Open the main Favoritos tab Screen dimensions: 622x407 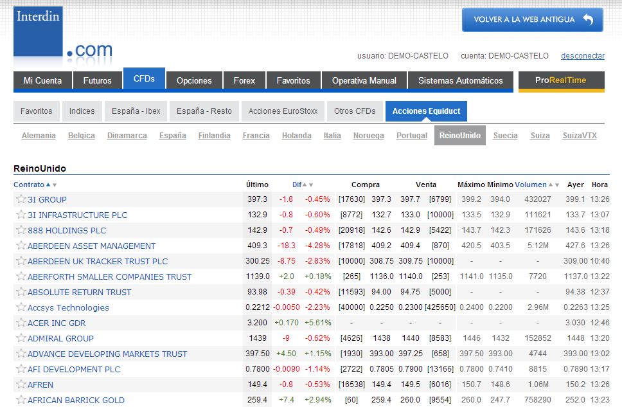pos(293,80)
